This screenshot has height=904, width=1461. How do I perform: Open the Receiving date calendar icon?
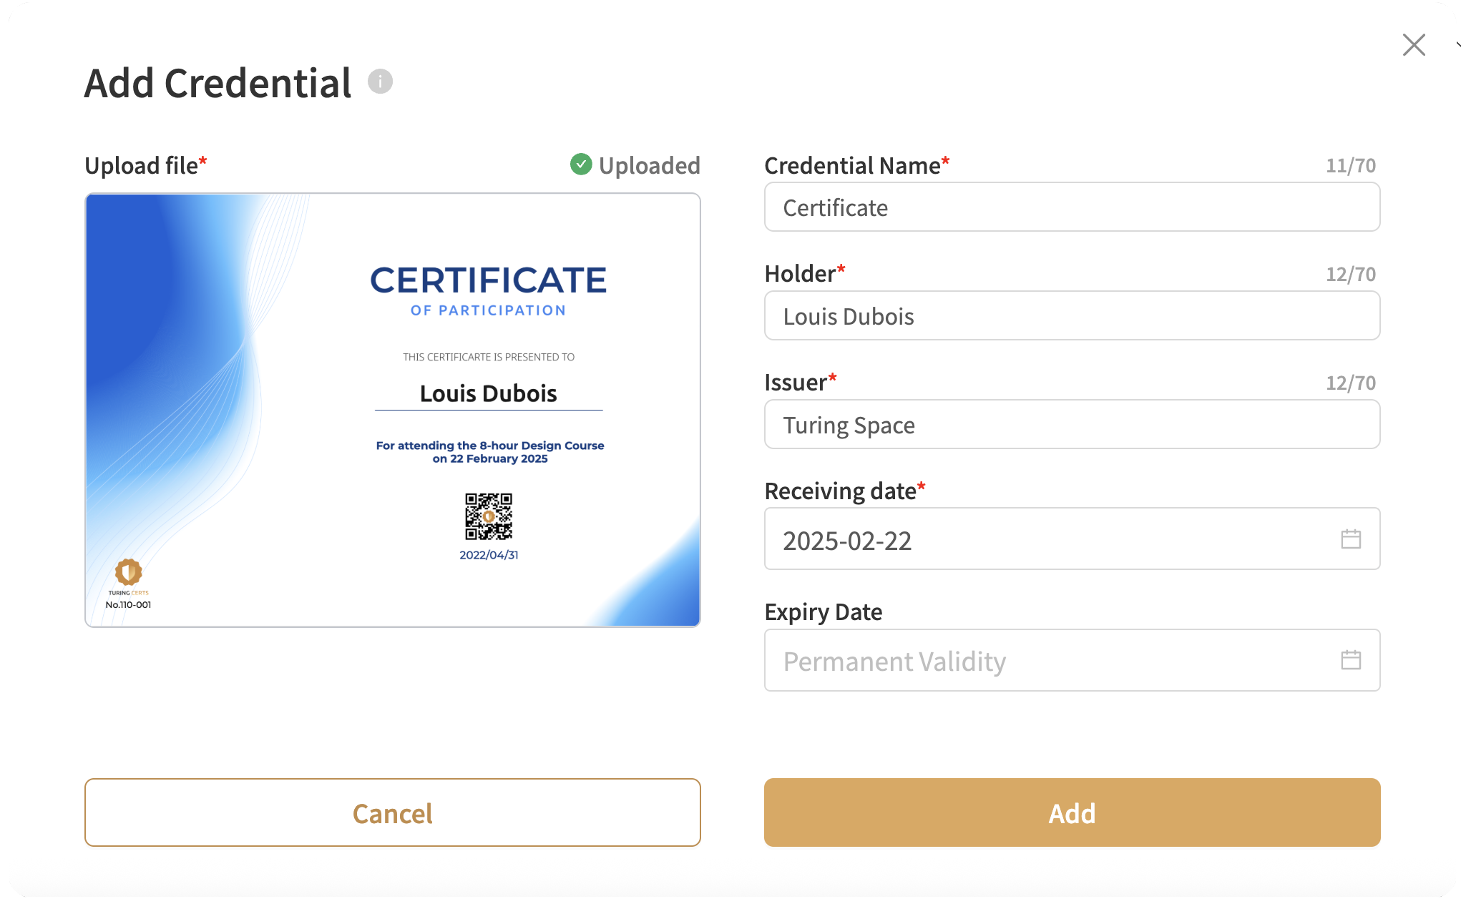(x=1350, y=539)
